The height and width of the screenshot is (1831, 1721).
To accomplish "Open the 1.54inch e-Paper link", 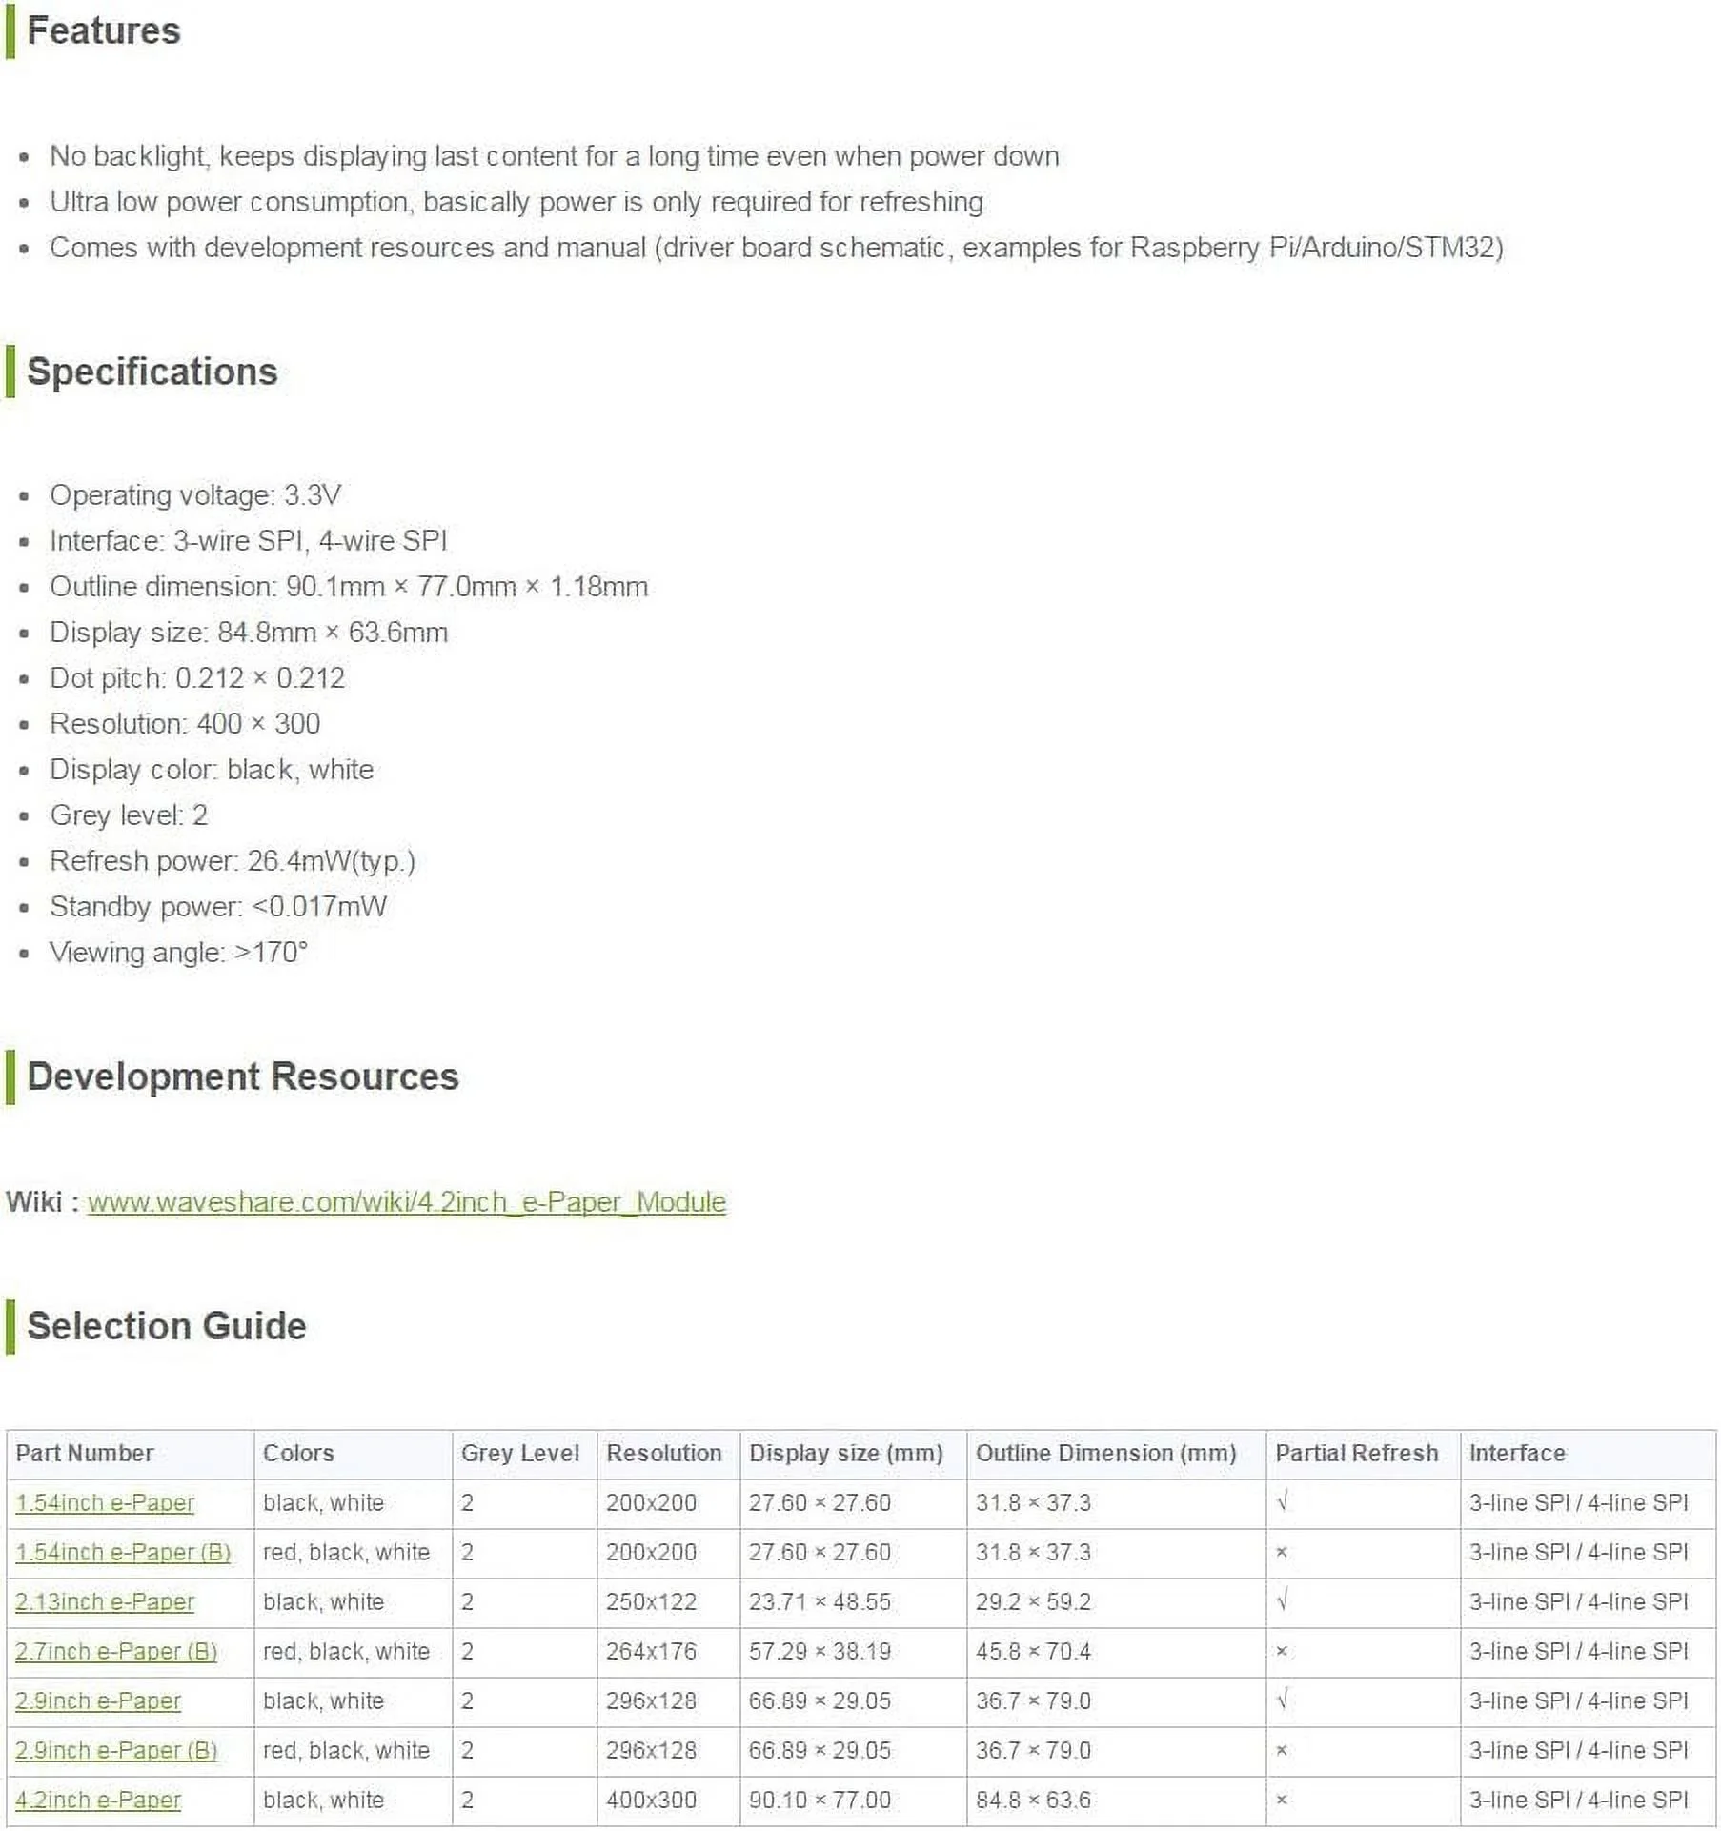I will (x=105, y=1503).
